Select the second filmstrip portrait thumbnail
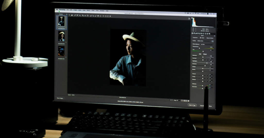The width and height of the screenshot is (264, 138). pos(61,36)
